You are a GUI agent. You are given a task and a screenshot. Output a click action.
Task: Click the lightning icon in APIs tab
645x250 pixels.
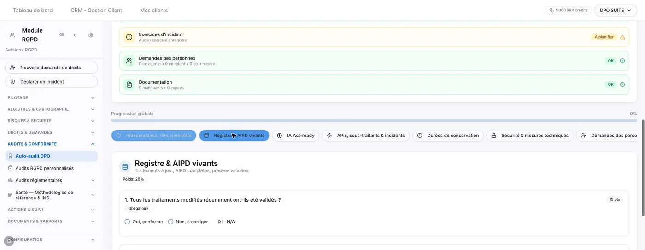(x=329, y=136)
